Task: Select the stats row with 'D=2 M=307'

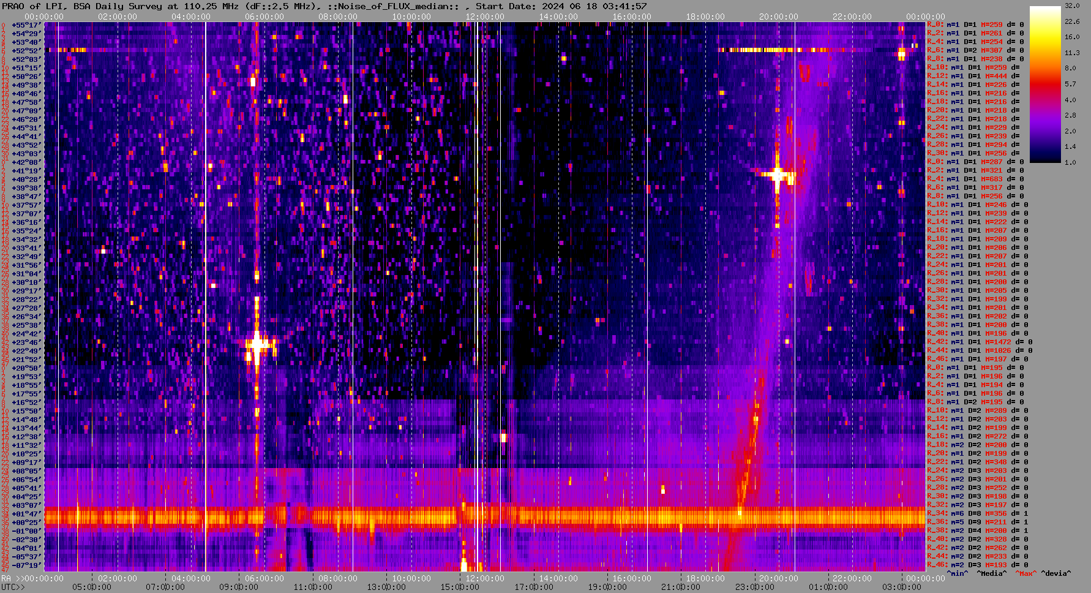Action: point(975,50)
